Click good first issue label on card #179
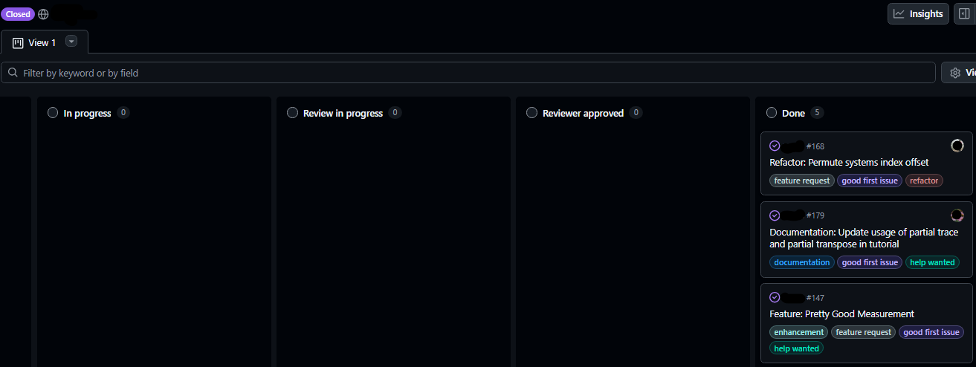This screenshot has width=976, height=367. click(870, 262)
